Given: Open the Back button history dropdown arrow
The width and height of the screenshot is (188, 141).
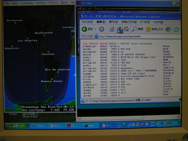Looking at the screenshot, I should tap(95, 29).
